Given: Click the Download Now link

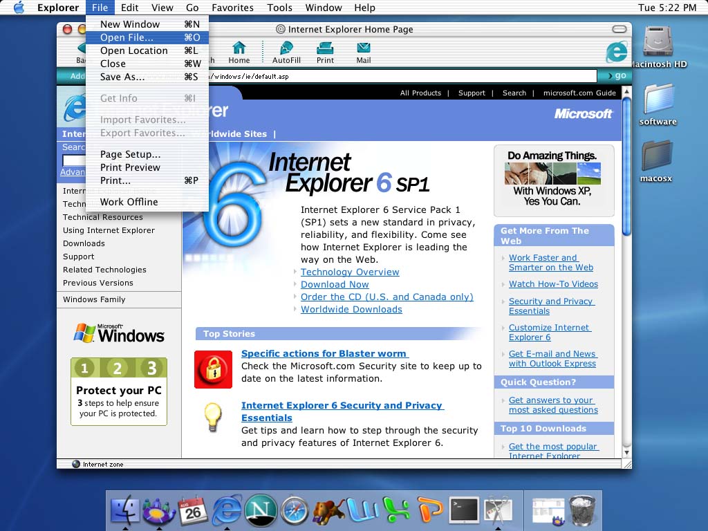Looking at the screenshot, I should (x=335, y=284).
